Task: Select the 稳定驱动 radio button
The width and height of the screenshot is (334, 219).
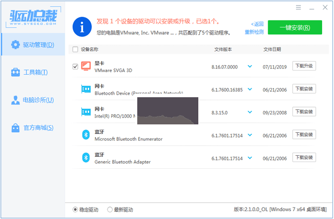Action: click(75, 210)
